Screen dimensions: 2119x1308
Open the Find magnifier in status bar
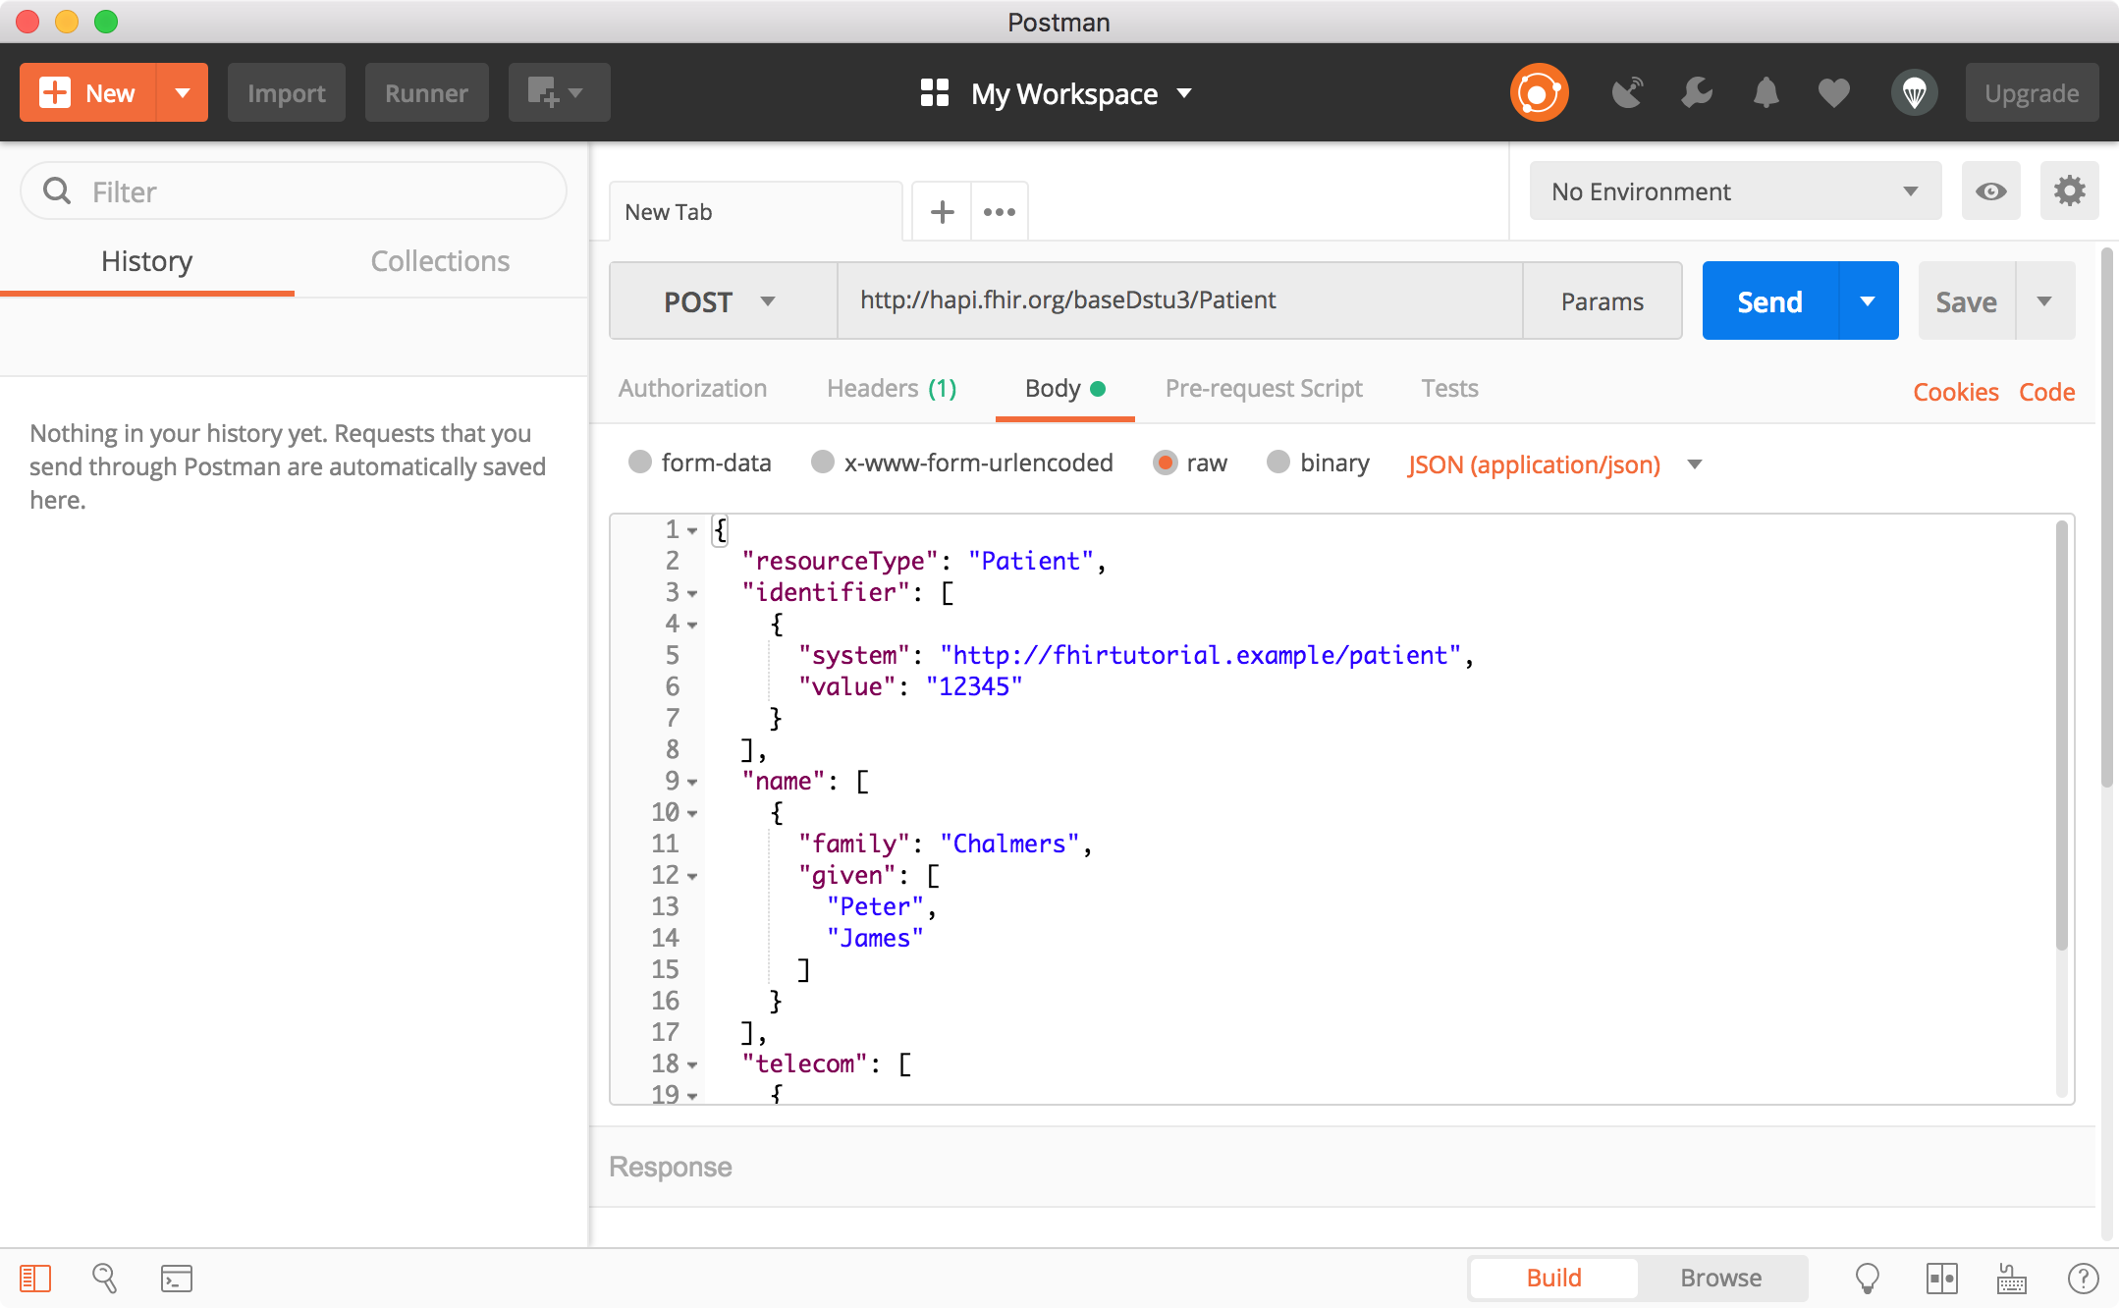tap(104, 1278)
